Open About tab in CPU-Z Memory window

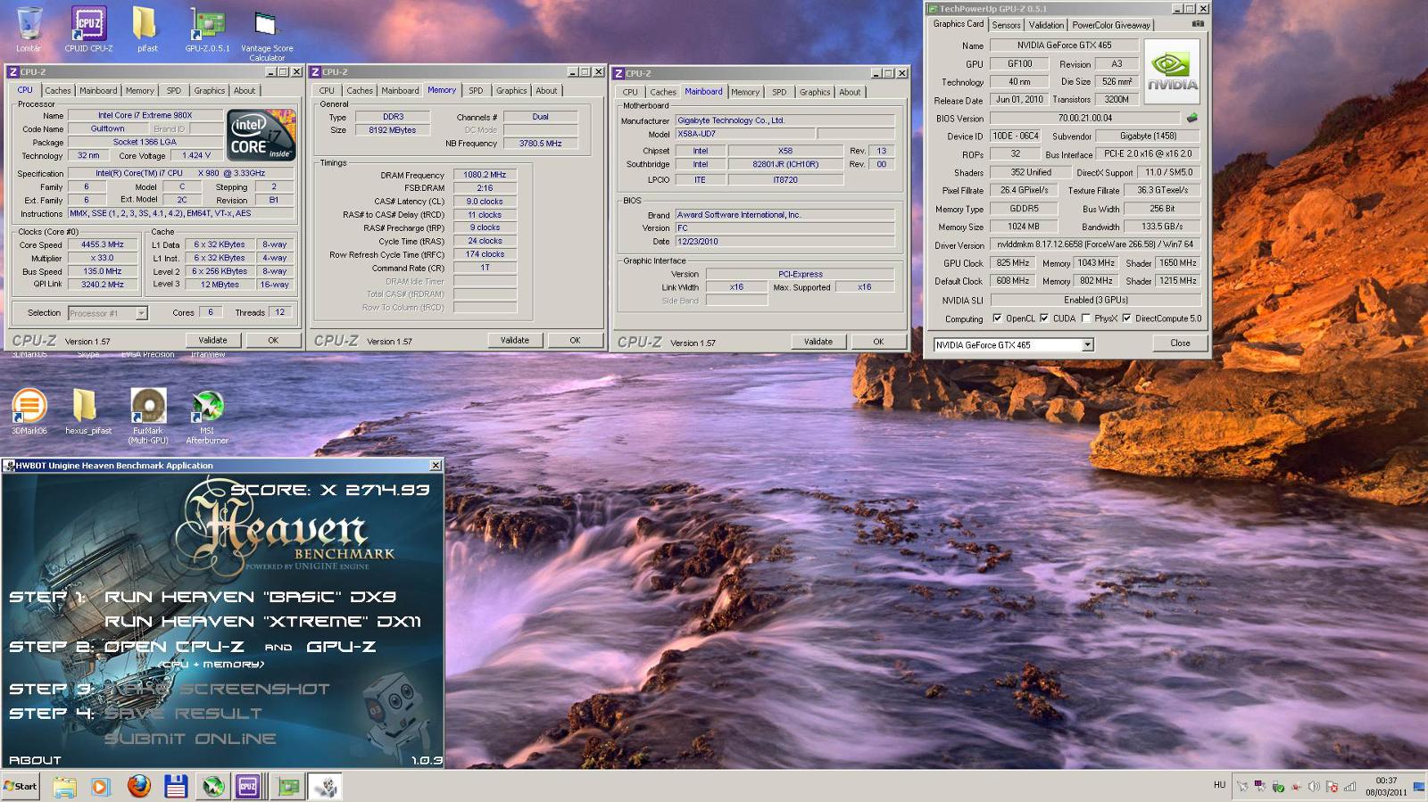[546, 90]
